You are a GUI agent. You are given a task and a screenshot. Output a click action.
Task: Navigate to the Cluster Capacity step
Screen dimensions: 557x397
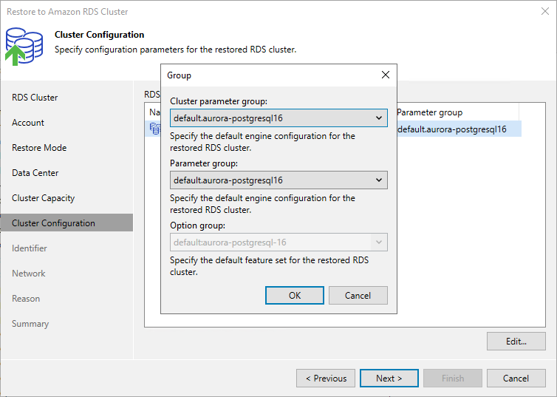[44, 198]
